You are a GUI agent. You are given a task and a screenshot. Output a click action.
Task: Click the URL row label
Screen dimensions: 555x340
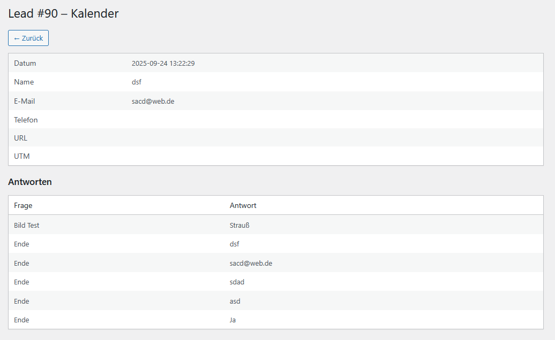click(x=20, y=138)
